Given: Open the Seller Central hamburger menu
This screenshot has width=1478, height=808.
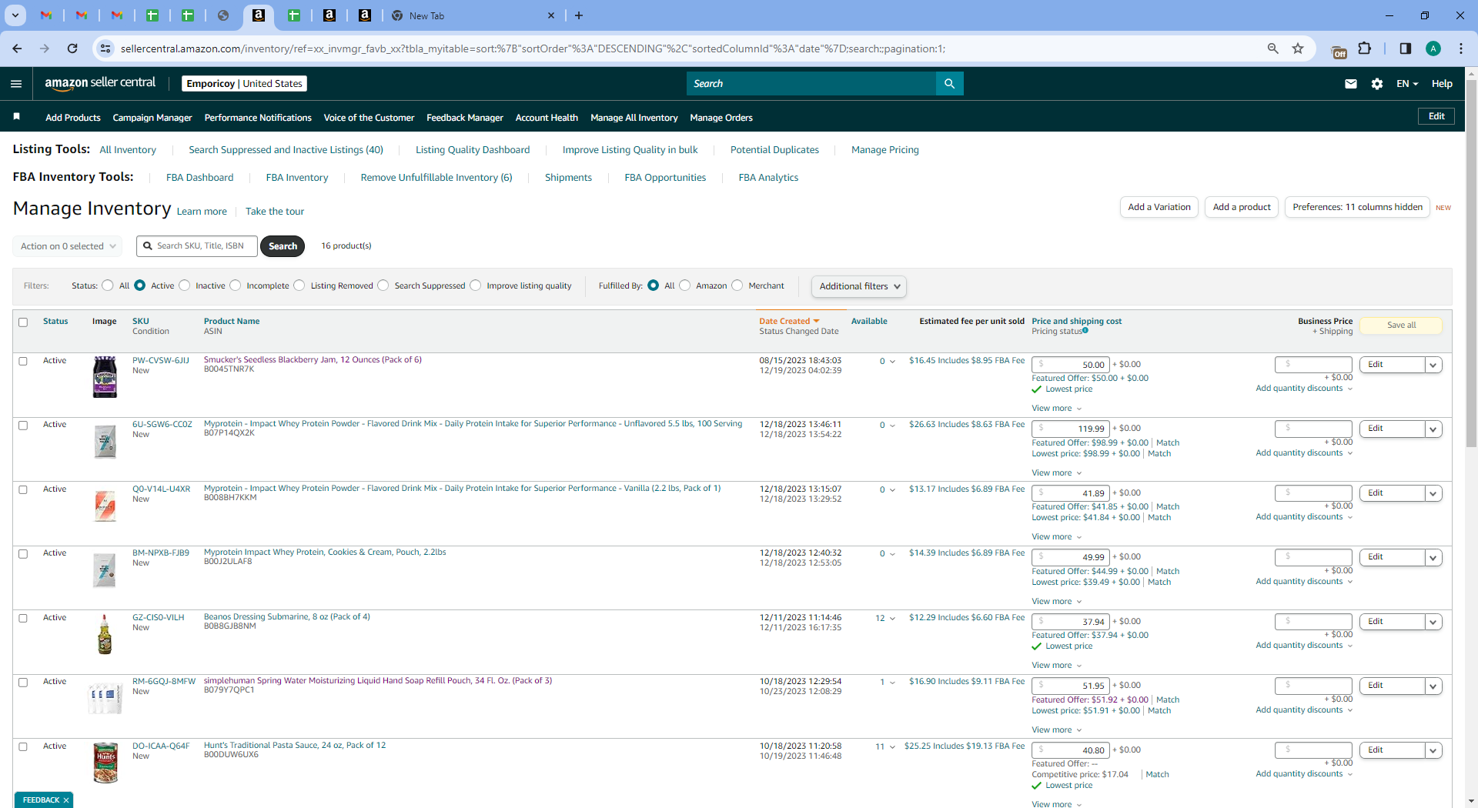Looking at the screenshot, I should (x=16, y=84).
